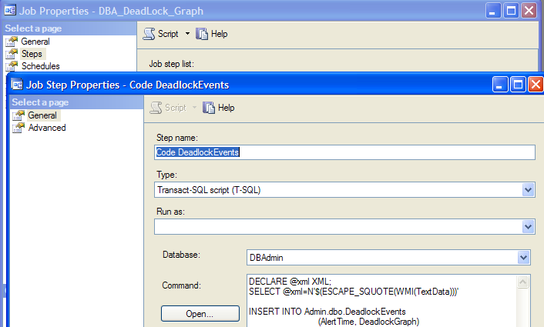
Task: Click Help icon in Job Step Properties
Action: (209, 108)
